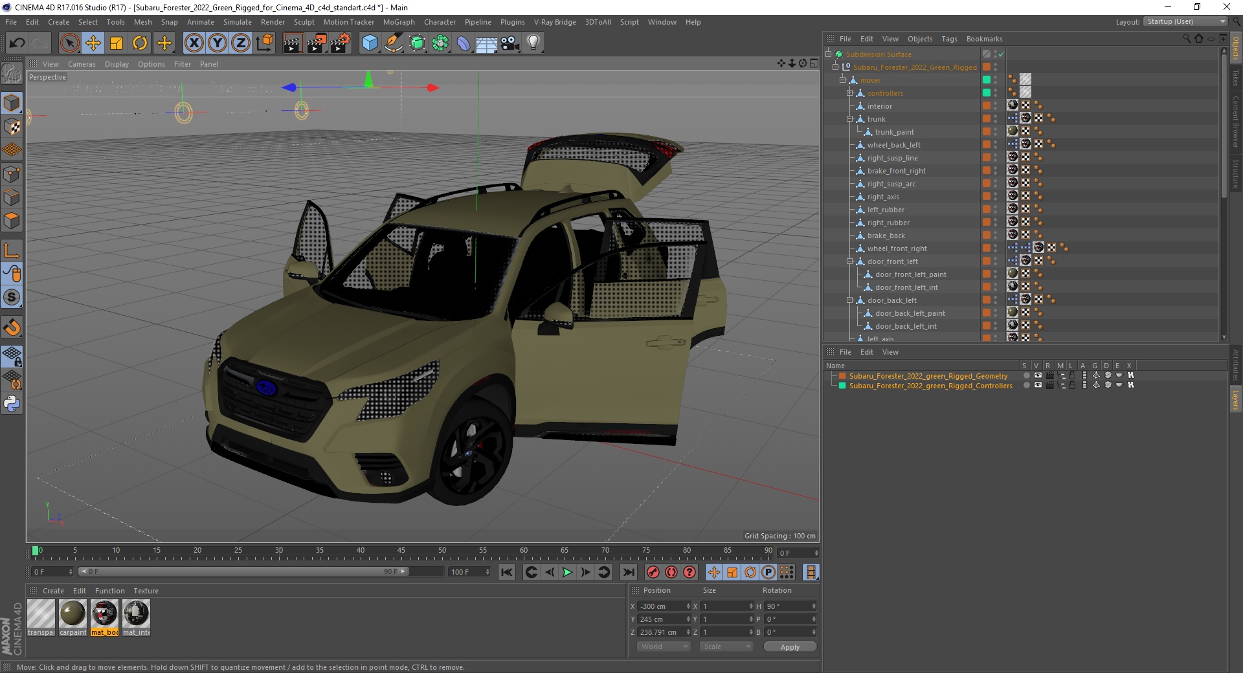Open the Python icon in left sidebar
This screenshot has width=1243, height=673.
(12, 404)
